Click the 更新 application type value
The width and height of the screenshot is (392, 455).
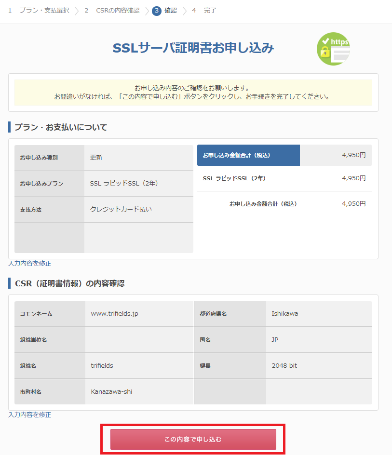pos(96,157)
